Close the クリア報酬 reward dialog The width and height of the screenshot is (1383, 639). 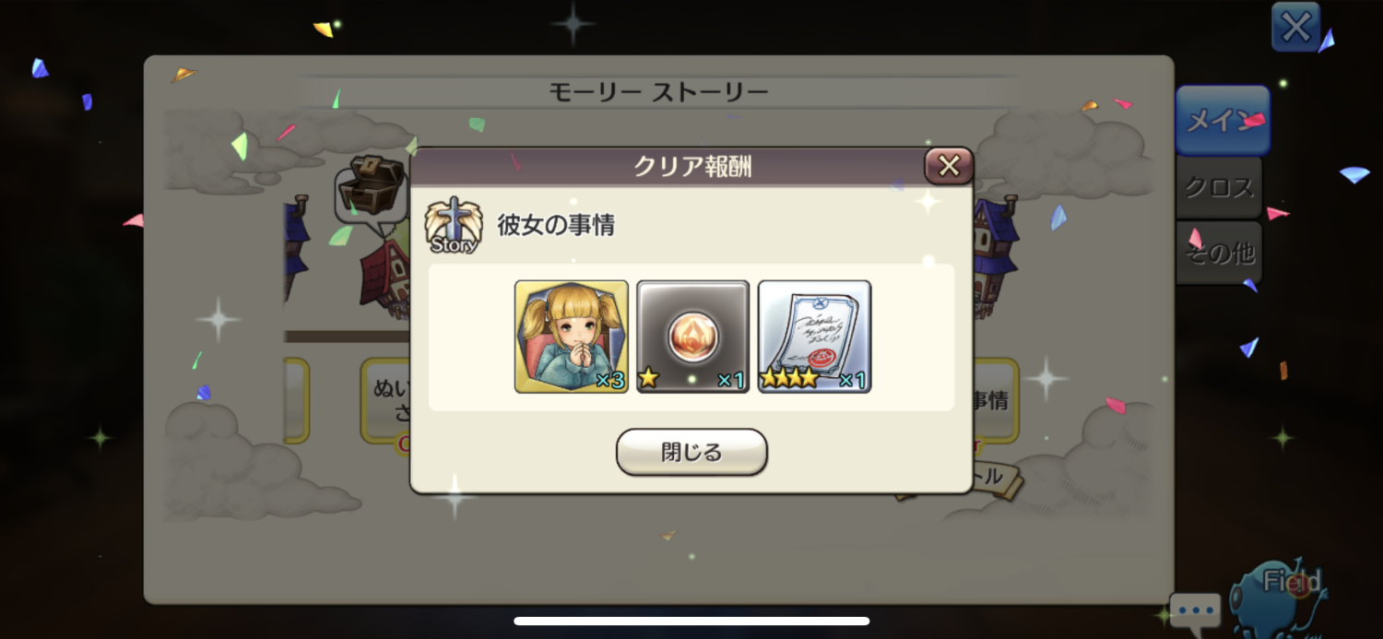pyautogui.click(x=949, y=166)
